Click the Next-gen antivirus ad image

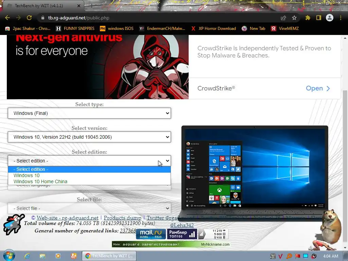coord(98,67)
